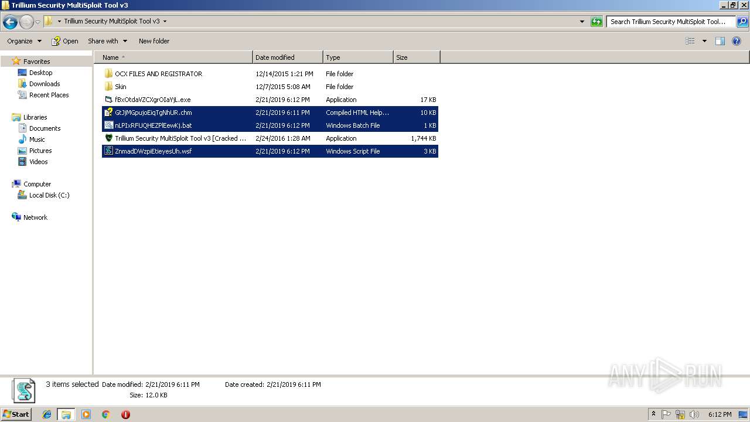Open the view options dropdown arrow

coord(704,41)
